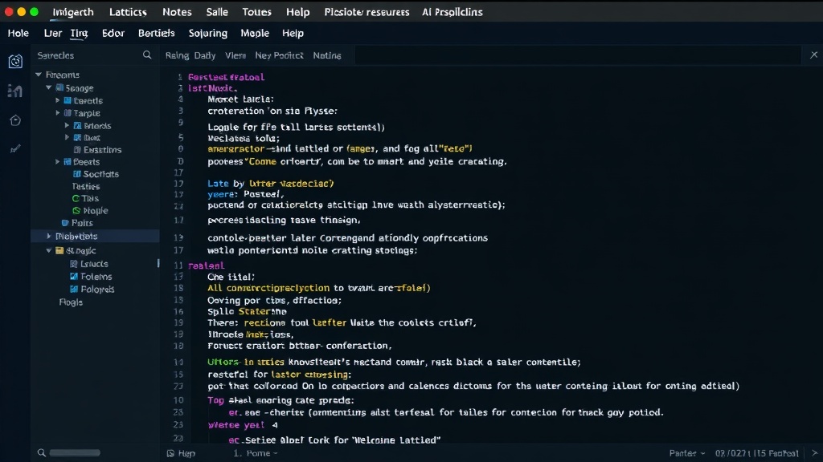
Task: Open the Notes menu
Action: (x=177, y=12)
